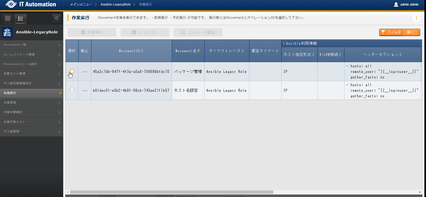Open 作業状態確認 in the sidebar
Screen dimensions: 426x197
pyautogui.click(x=31, y=112)
